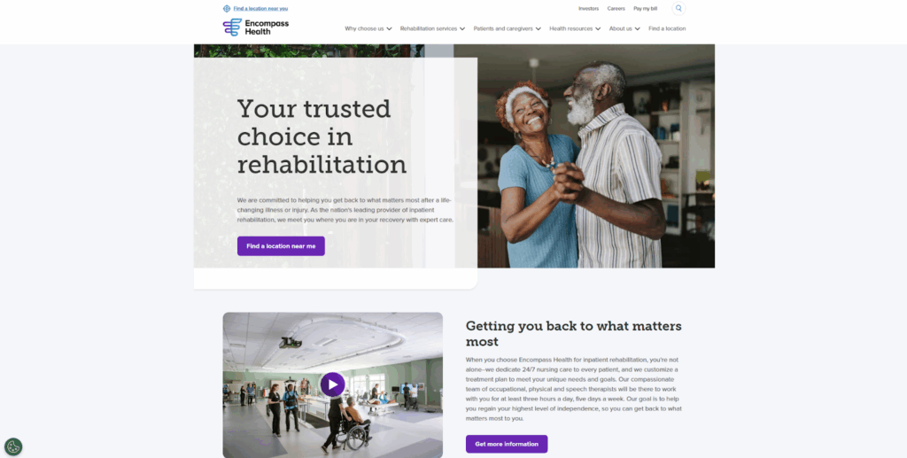This screenshot has width=907, height=458.
Task: Open the cookie preferences icon
Action: (13, 446)
